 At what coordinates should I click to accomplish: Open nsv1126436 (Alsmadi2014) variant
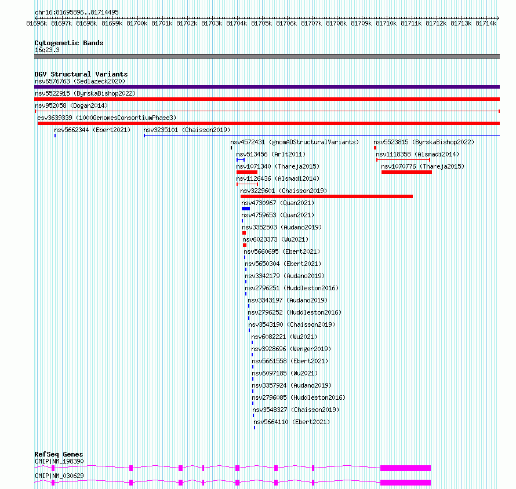pyautogui.click(x=278, y=178)
